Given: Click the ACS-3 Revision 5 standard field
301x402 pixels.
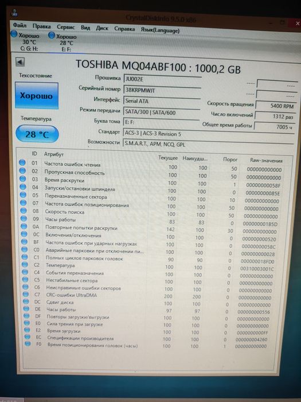Looking at the screenshot, I should (208, 134).
